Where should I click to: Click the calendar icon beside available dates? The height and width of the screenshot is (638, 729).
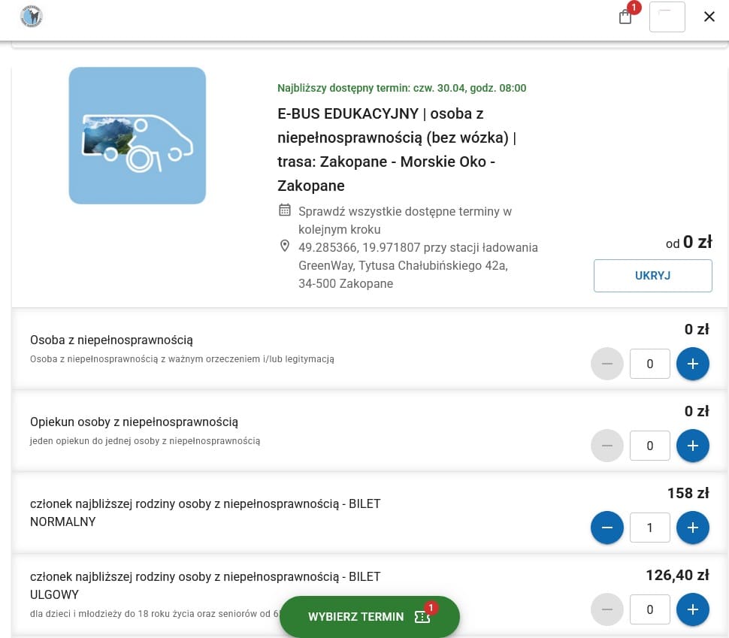pos(285,210)
